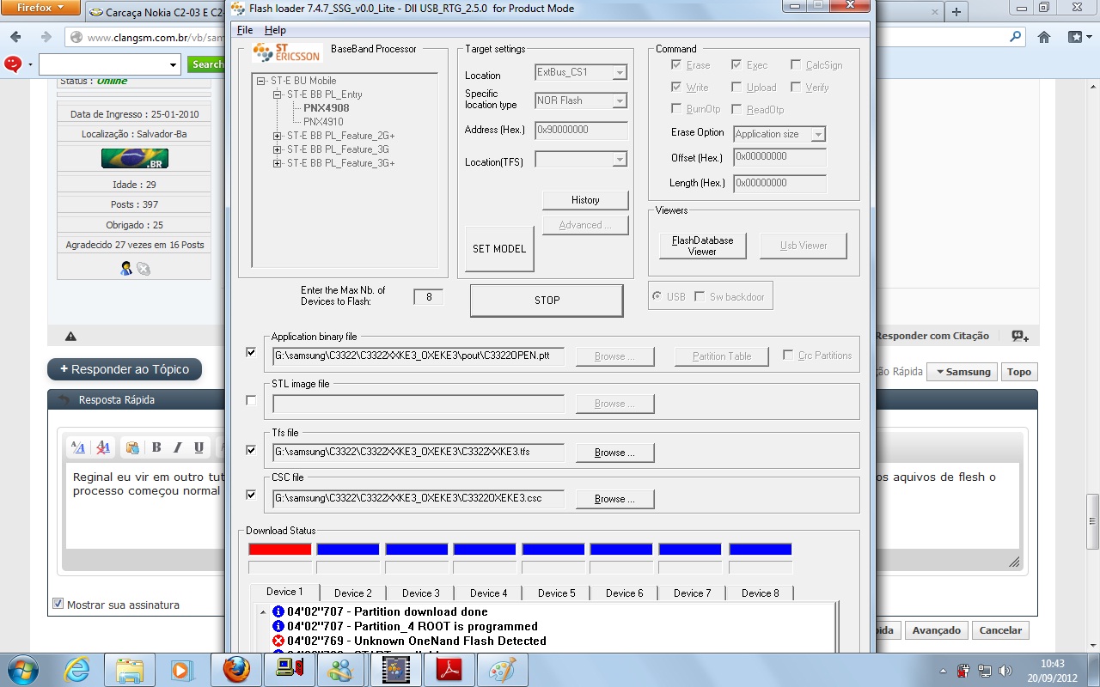Open the Location ExtBus_CS1 dropdown
Image resolution: width=1100 pixels, height=687 pixels.
619,73
